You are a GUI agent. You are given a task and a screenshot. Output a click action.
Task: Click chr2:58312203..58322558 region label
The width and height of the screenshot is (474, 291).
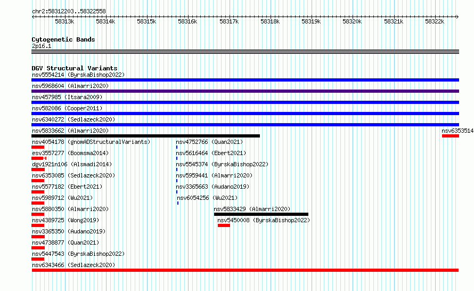[x=69, y=11]
